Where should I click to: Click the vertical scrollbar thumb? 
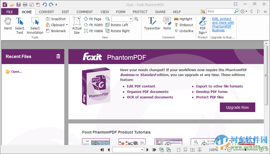click(x=266, y=75)
